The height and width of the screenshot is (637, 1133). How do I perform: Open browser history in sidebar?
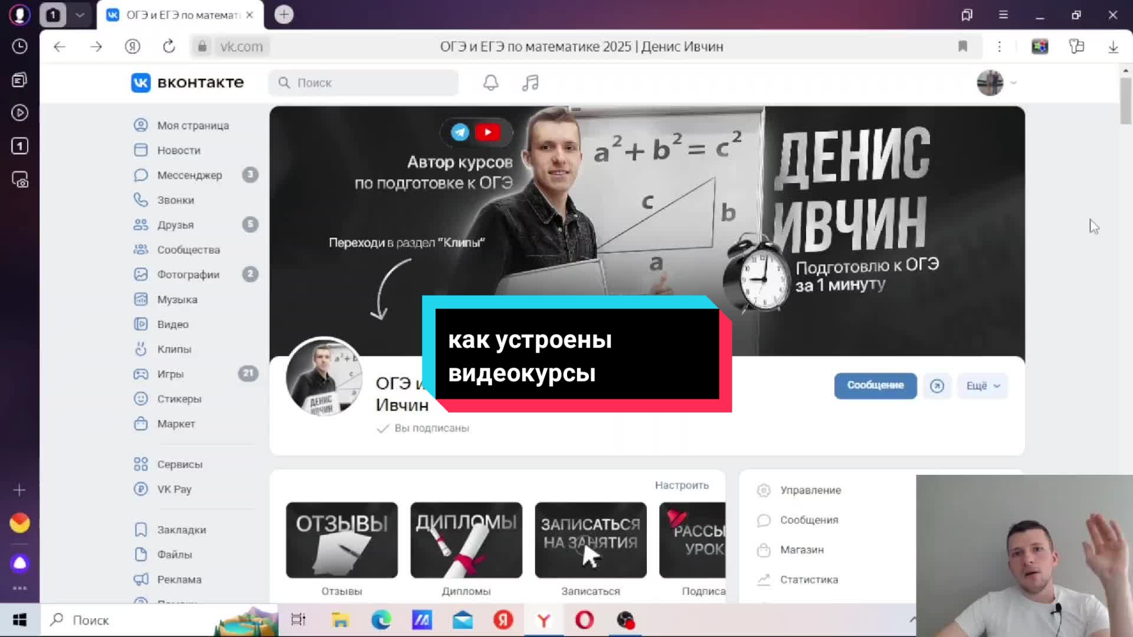pyautogui.click(x=19, y=47)
